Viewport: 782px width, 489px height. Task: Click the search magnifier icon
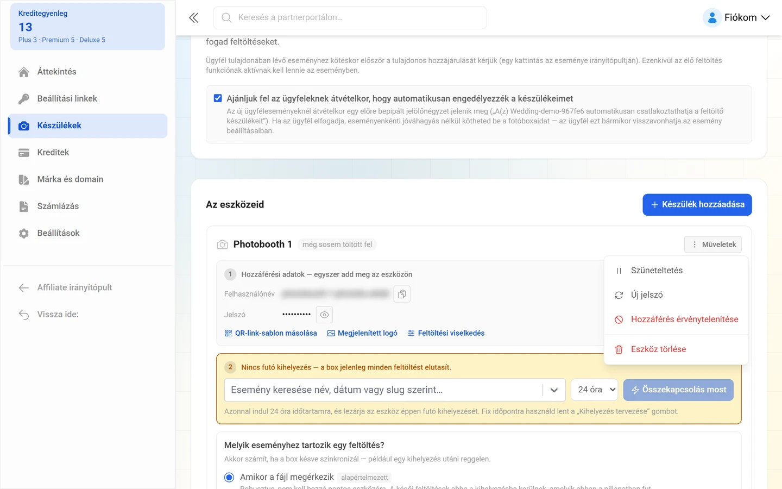click(x=226, y=18)
